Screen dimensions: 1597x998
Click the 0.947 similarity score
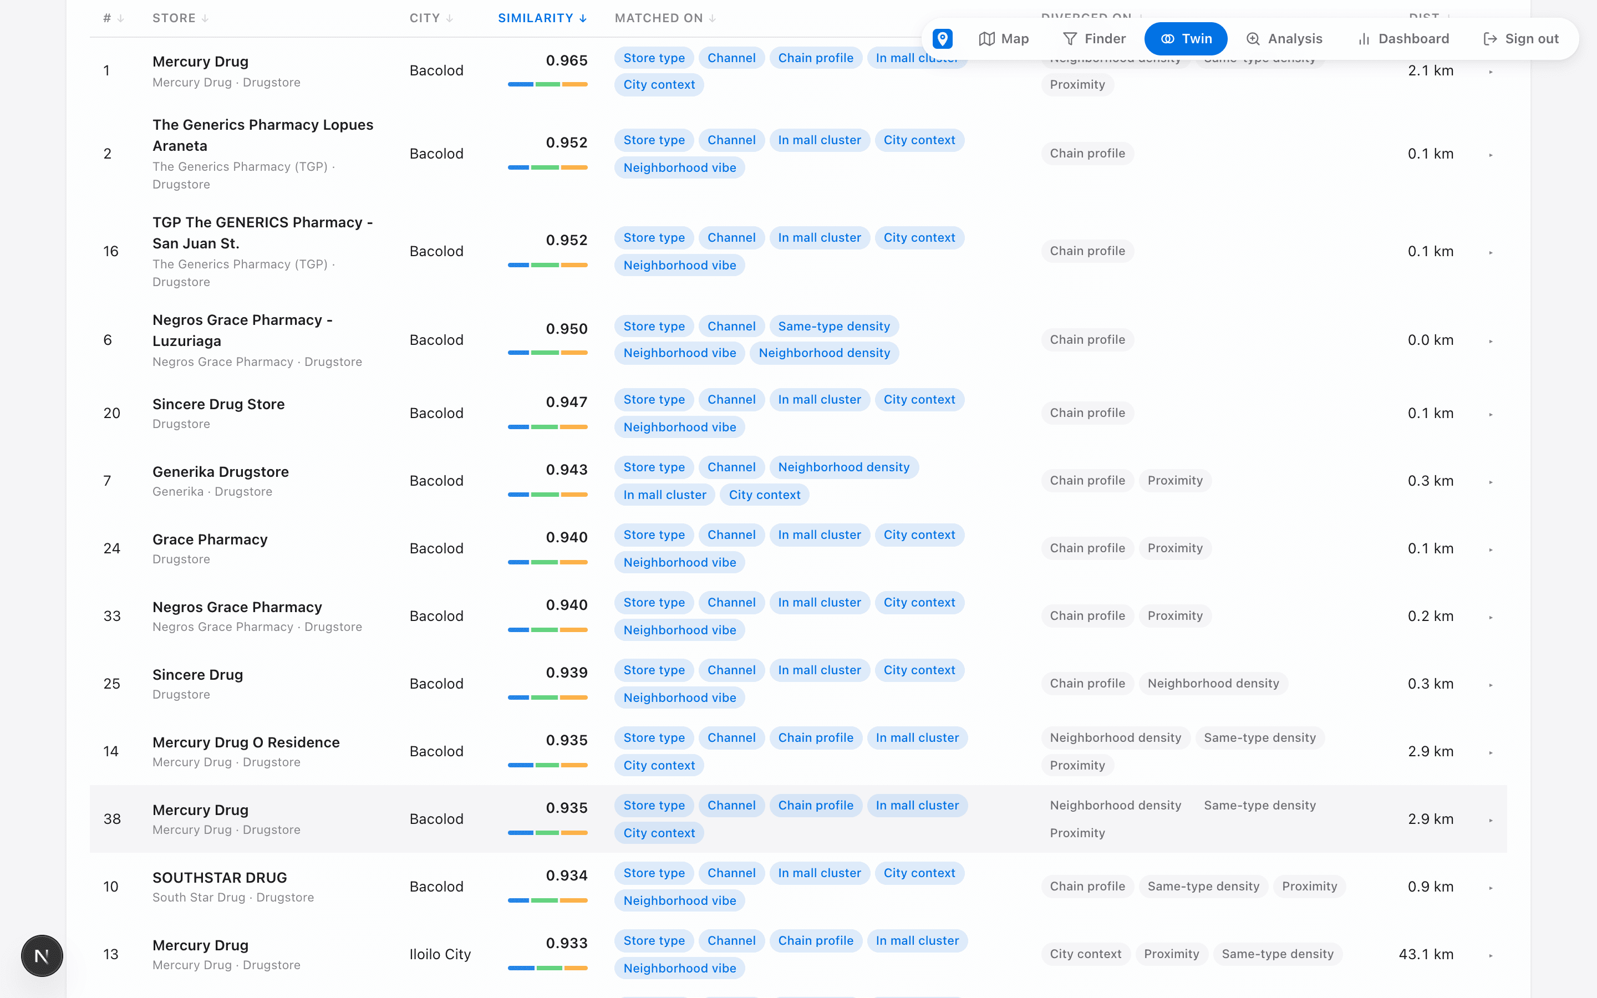tap(567, 402)
